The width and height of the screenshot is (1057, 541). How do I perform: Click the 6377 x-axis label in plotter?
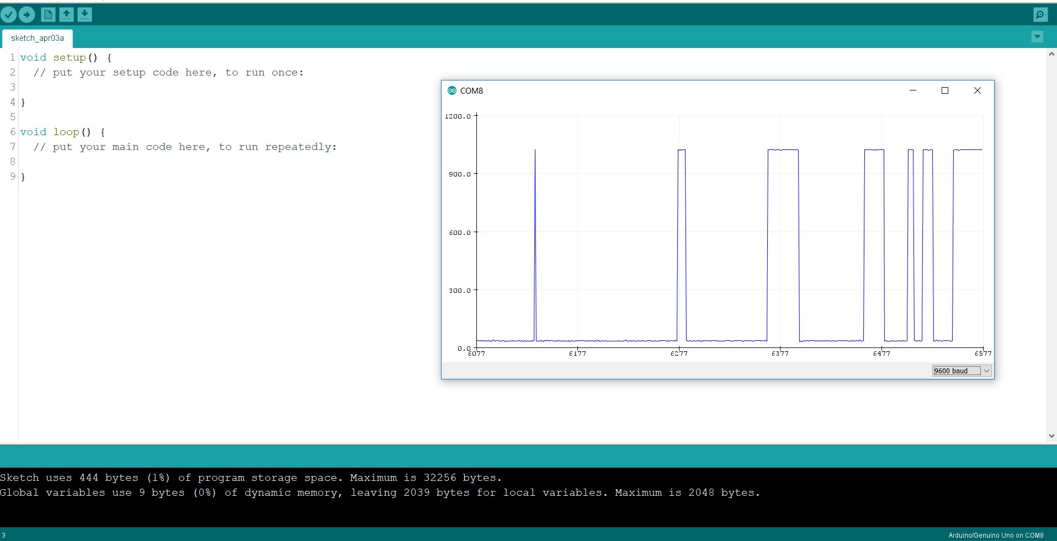pyautogui.click(x=780, y=353)
